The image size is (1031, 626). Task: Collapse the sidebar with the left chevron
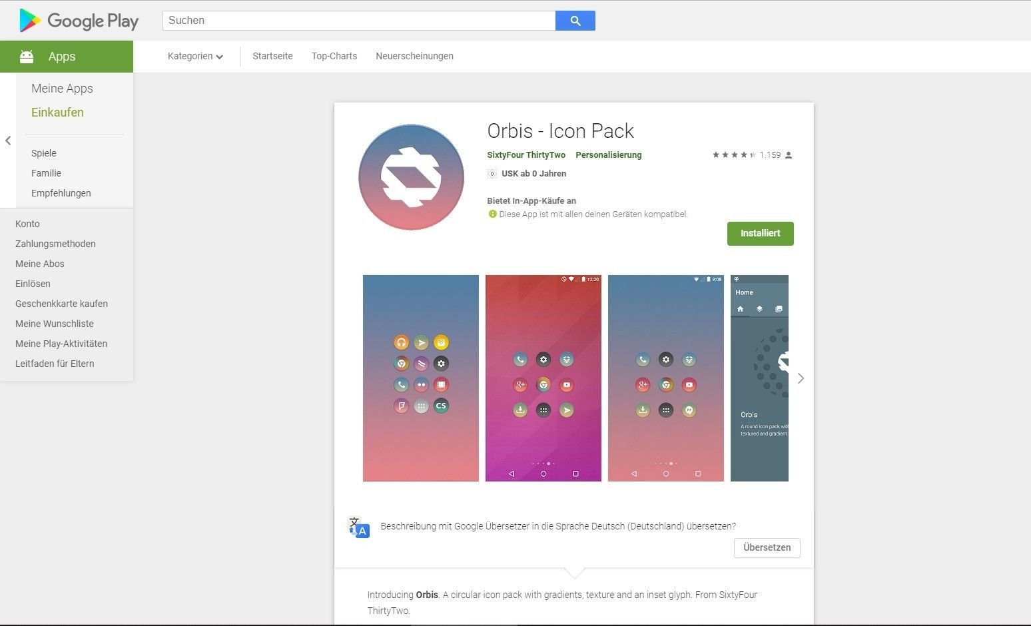(8, 141)
